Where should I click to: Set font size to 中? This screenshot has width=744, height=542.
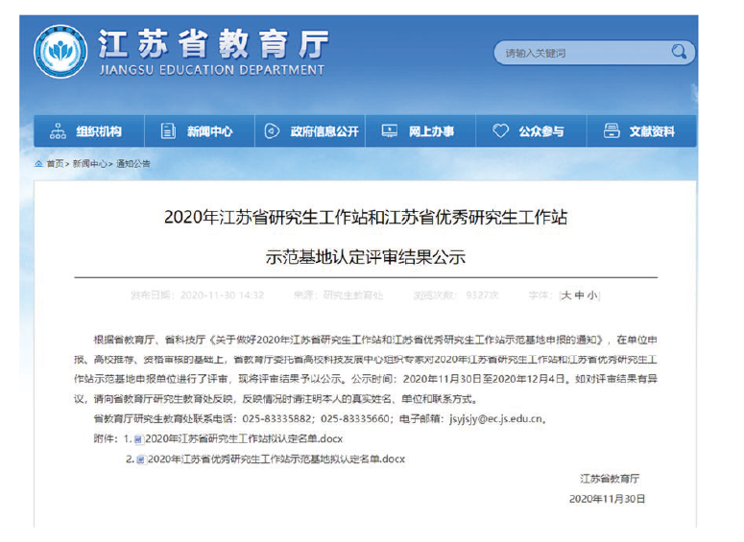pos(579,295)
